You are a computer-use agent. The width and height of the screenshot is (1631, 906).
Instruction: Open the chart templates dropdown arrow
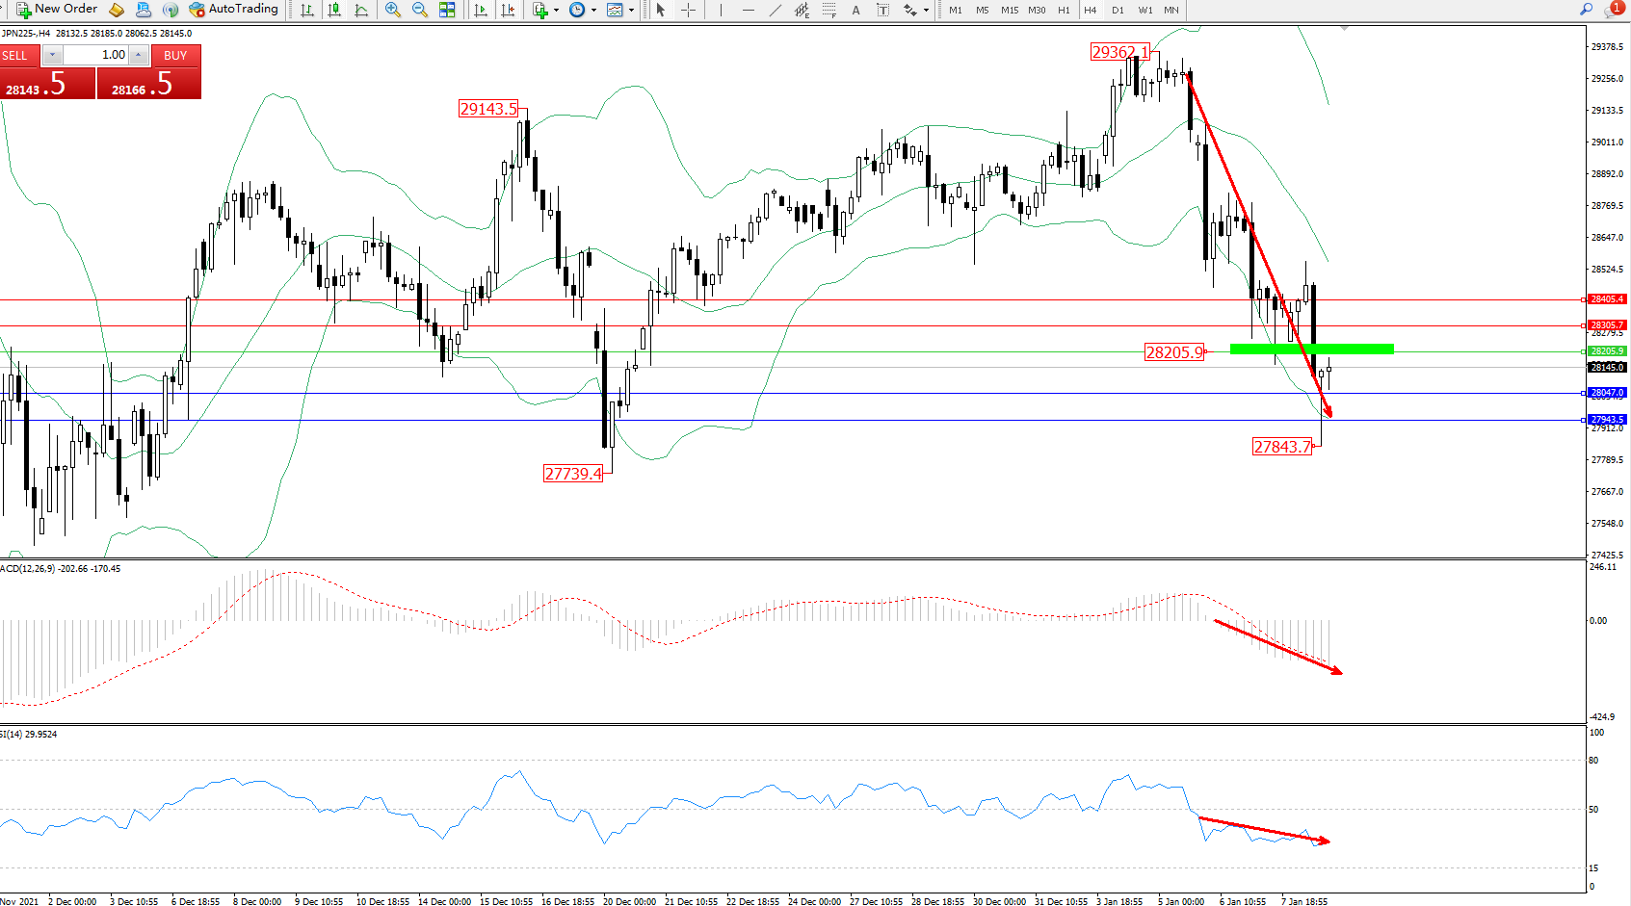click(x=631, y=11)
